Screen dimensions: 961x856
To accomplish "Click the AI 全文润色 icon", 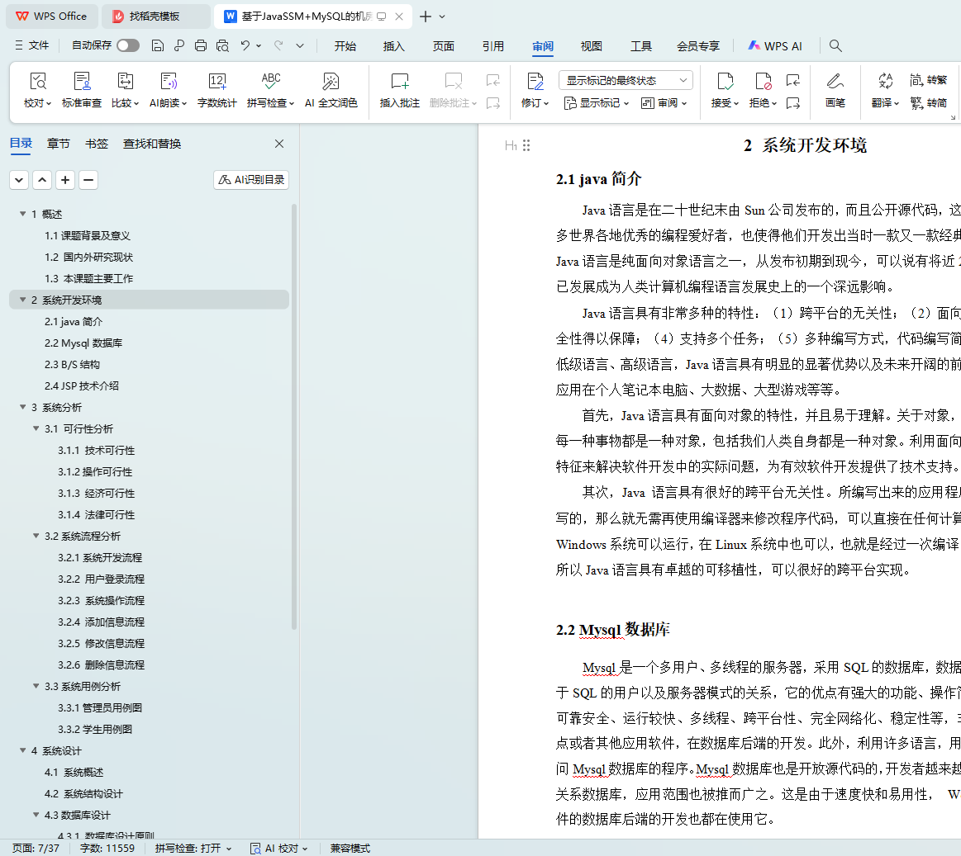I will point(331,82).
